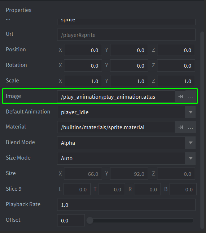This screenshot has height=233, width=206.
Task: Click the Image path text field
Action: click(116, 97)
